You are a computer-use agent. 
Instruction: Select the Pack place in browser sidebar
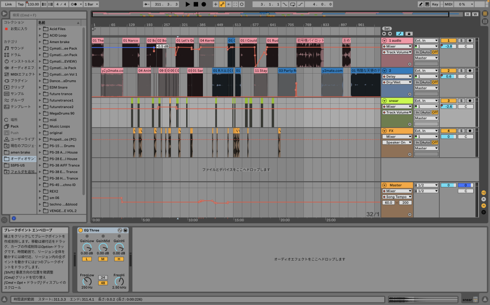tap(14, 126)
